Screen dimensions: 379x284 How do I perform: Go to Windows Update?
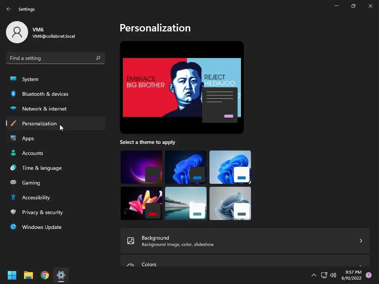click(x=56, y=227)
